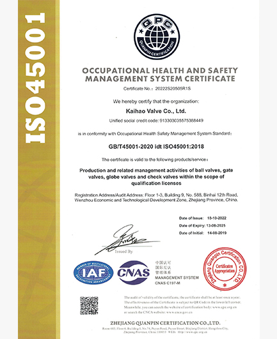
Task: Click the QPC Quanpin Certification globe logo
Action: click(157, 36)
